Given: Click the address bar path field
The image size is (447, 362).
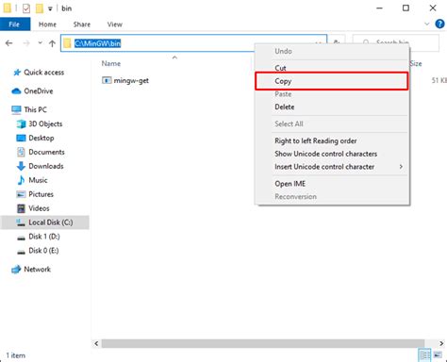Looking at the screenshot, I should [193, 43].
